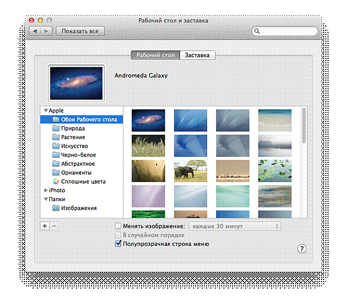Click the Искусство folder icon
Screen dimensions: 347x307
(56, 146)
